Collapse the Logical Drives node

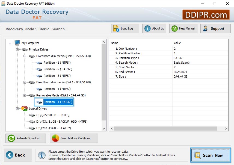[17, 108]
